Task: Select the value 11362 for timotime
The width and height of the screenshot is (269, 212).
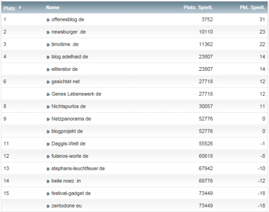Action: (206, 44)
